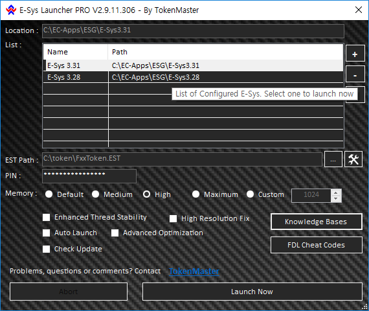This screenshot has height=311, width=369.
Task: Enable Enhanced Thread Stability checkbox
Action: tap(47, 217)
